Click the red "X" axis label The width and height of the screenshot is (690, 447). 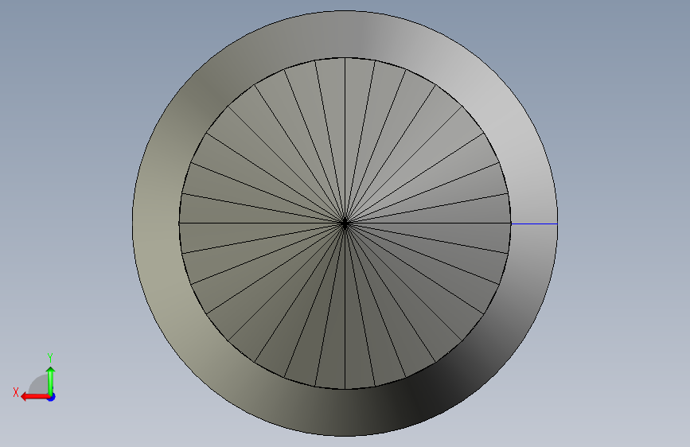(x=16, y=392)
